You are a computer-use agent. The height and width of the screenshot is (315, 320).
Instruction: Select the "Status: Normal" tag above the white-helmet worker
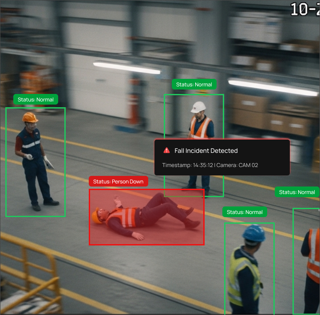194,85
